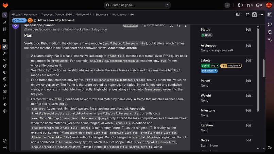The height and width of the screenshot is (154, 274).
Task: Toggle notifications with the bell icon
Action: pyautogui.click(x=254, y=15)
